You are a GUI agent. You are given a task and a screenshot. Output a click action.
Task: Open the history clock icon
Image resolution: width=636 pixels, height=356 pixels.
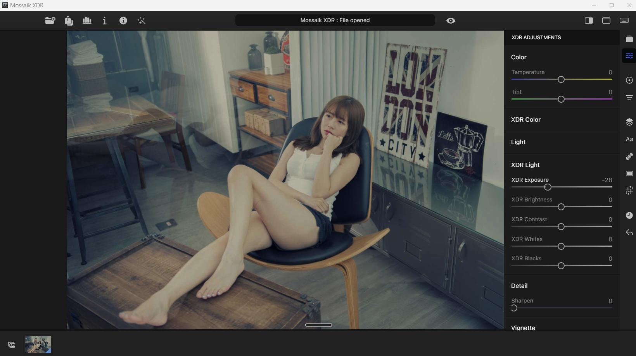pyautogui.click(x=629, y=215)
